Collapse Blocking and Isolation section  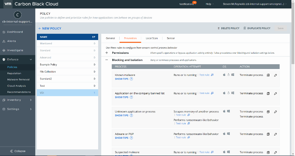coord(107,60)
